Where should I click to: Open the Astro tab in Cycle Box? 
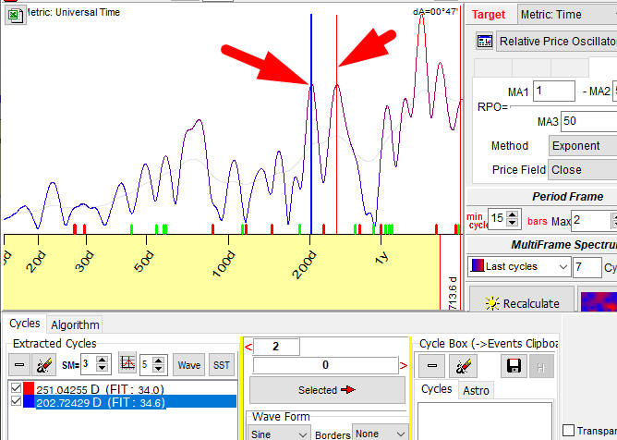[476, 390]
